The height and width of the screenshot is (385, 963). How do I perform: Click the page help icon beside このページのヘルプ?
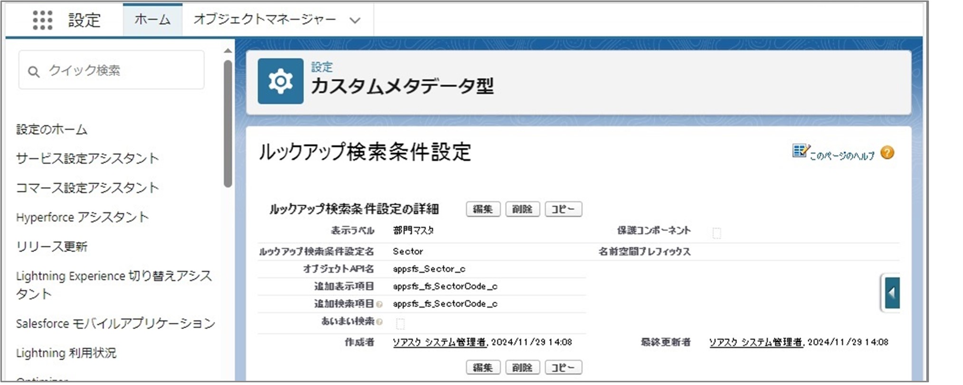800,151
